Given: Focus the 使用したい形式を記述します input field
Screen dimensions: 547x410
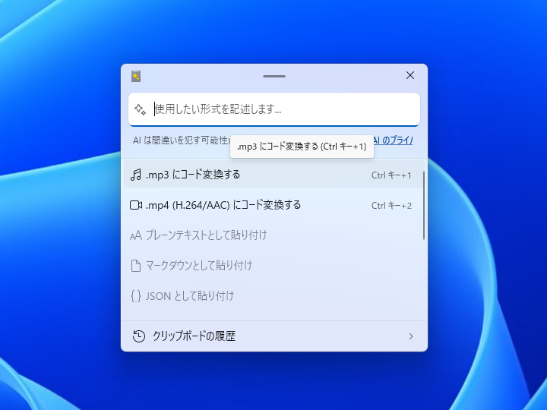Looking at the screenshot, I should click(273, 109).
